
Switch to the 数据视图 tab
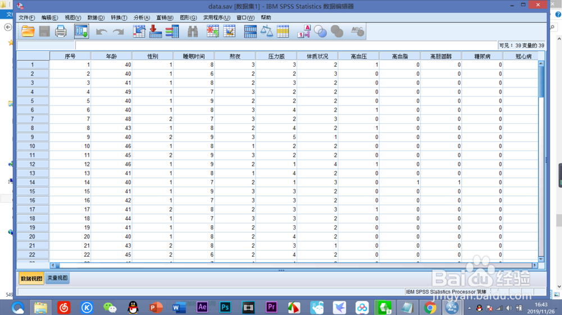[x=31, y=278]
